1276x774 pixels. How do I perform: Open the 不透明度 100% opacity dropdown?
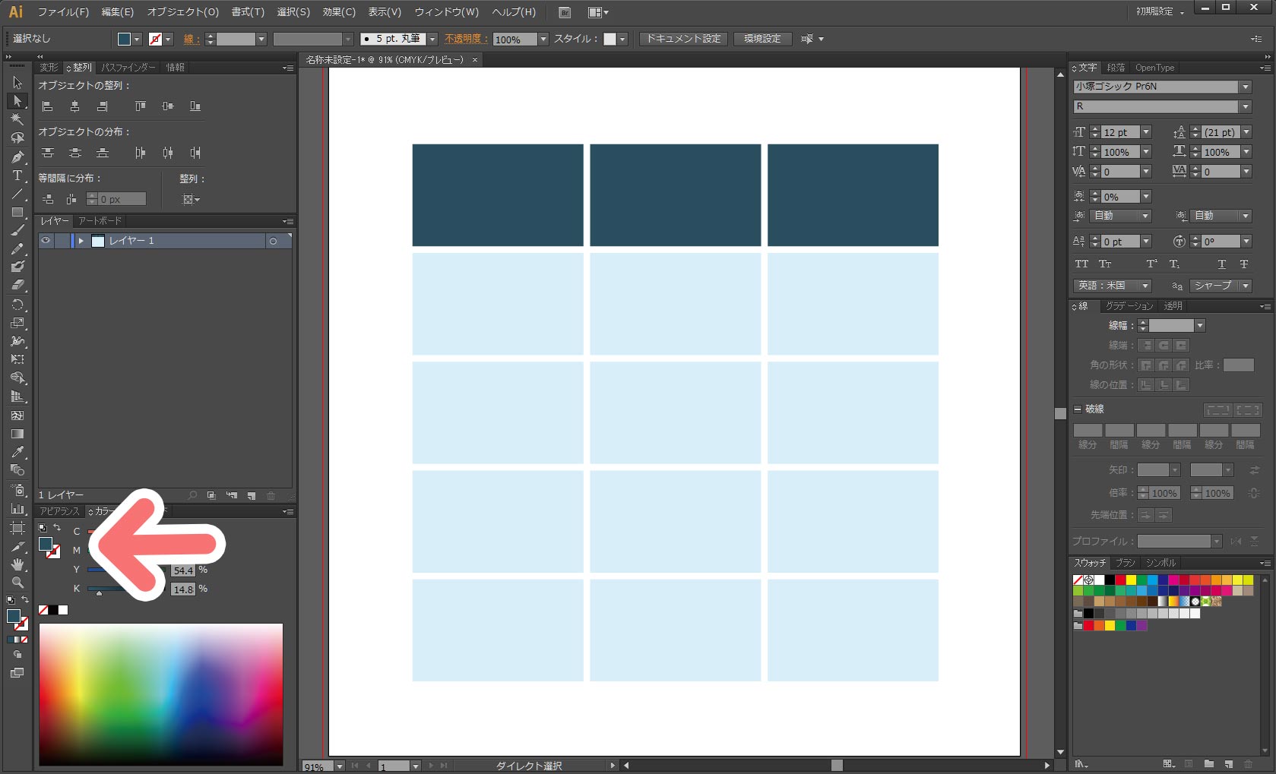tap(543, 39)
